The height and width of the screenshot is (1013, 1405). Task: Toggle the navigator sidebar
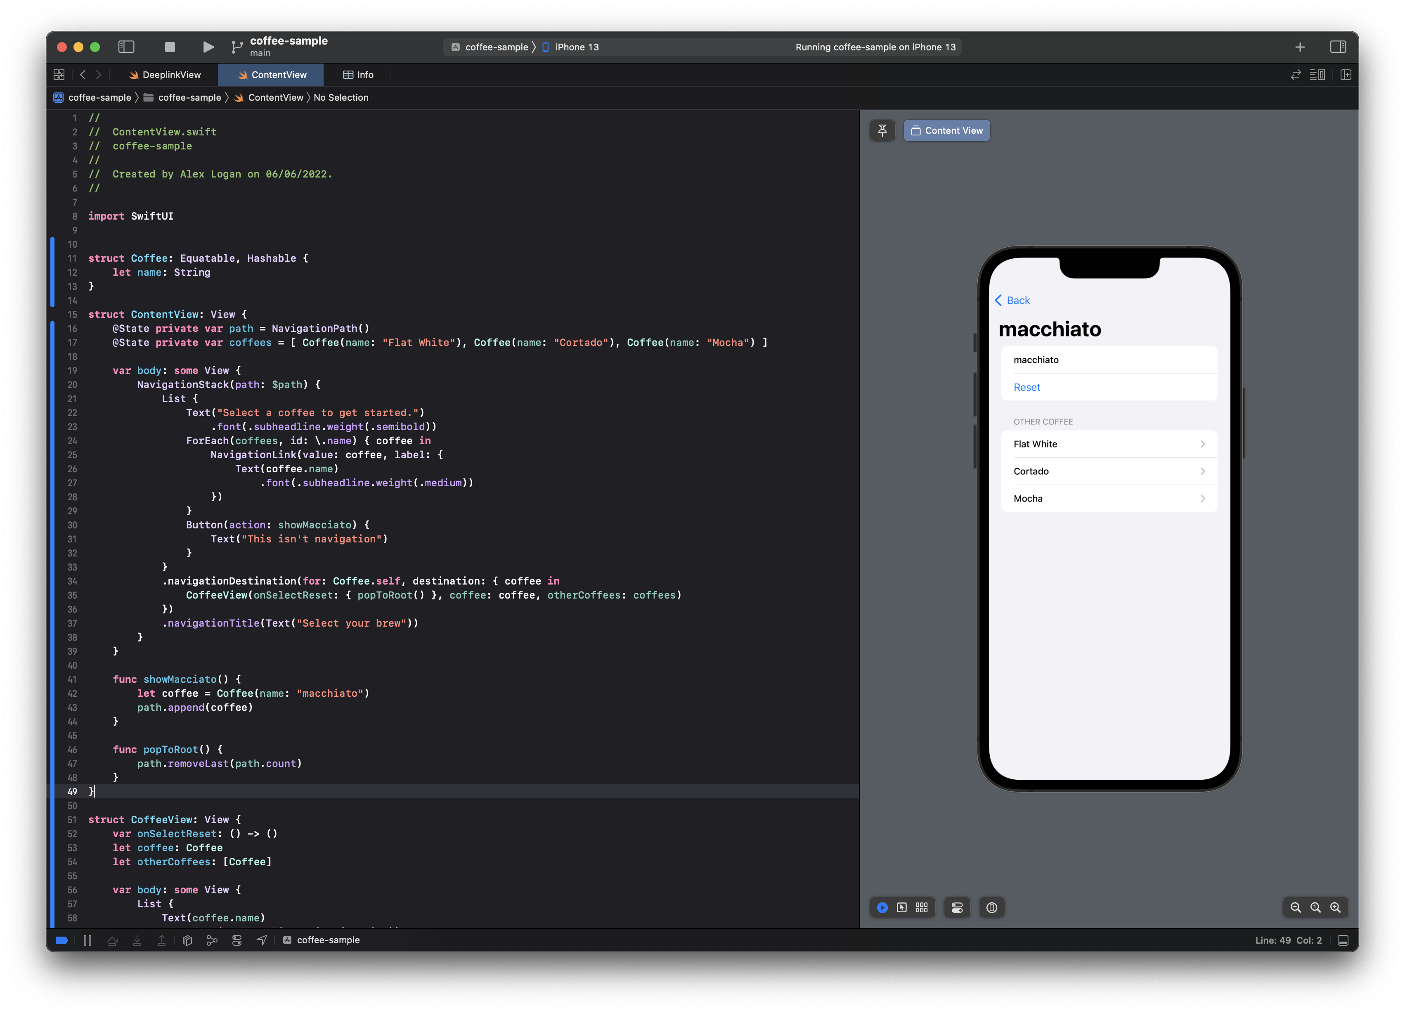[x=126, y=47]
